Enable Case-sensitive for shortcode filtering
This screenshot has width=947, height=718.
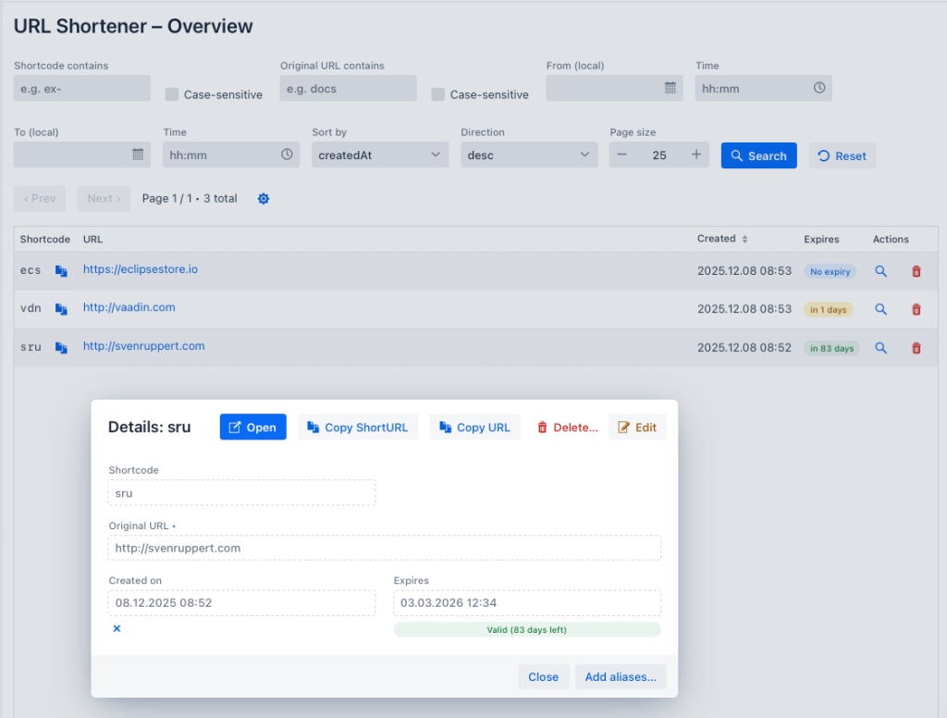click(x=172, y=94)
